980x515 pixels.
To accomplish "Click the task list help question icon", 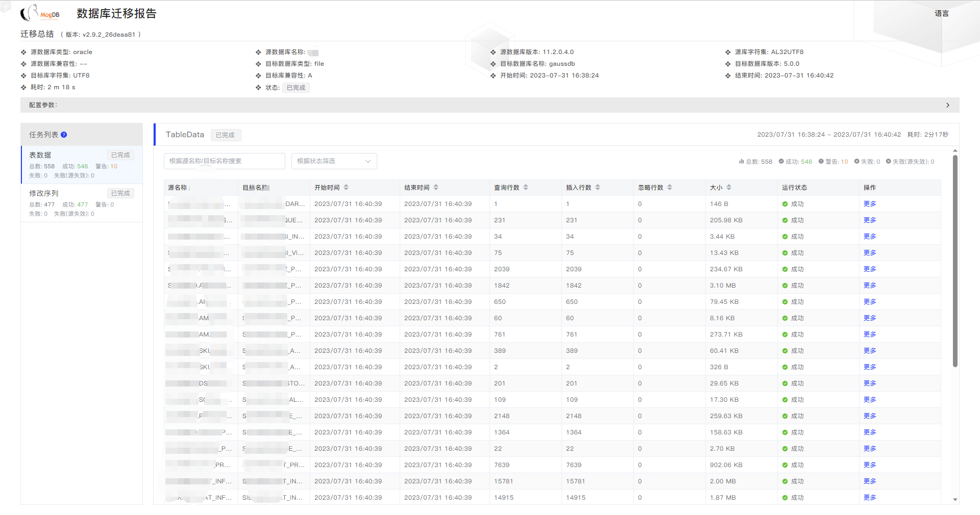I will (64, 135).
